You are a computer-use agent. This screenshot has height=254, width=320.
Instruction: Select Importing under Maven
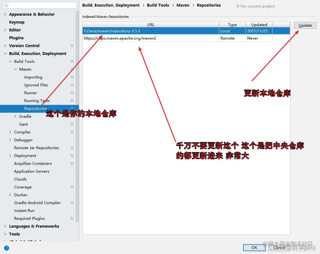(x=33, y=77)
